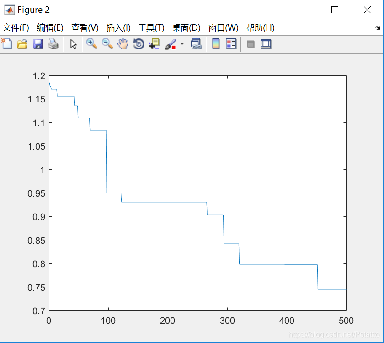Click the y-axis label 1.05

coord(37,146)
